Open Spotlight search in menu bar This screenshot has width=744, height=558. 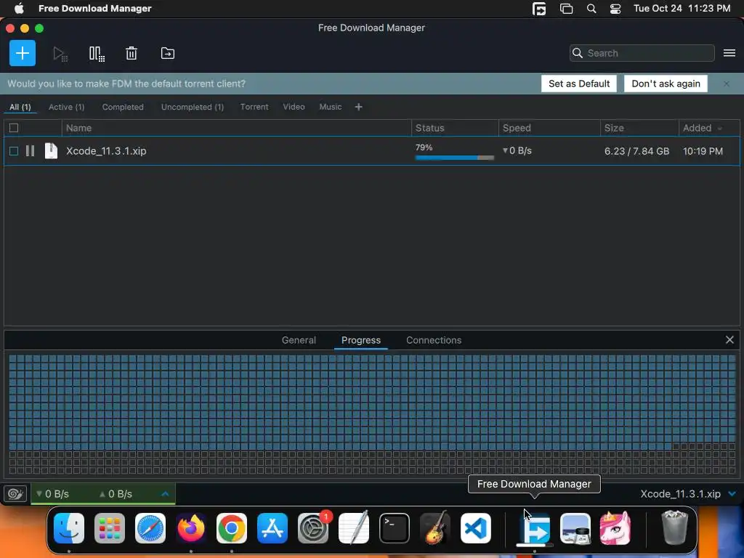[x=591, y=9]
